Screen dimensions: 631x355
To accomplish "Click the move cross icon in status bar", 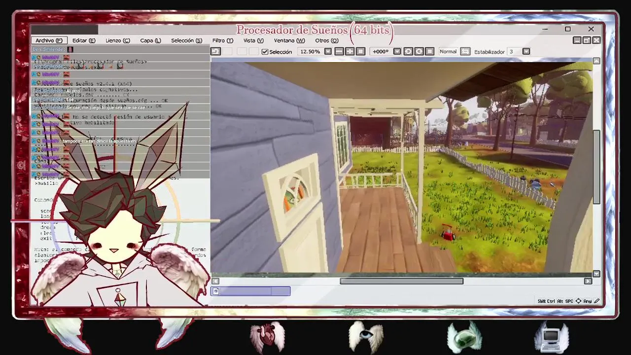I will point(578,301).
